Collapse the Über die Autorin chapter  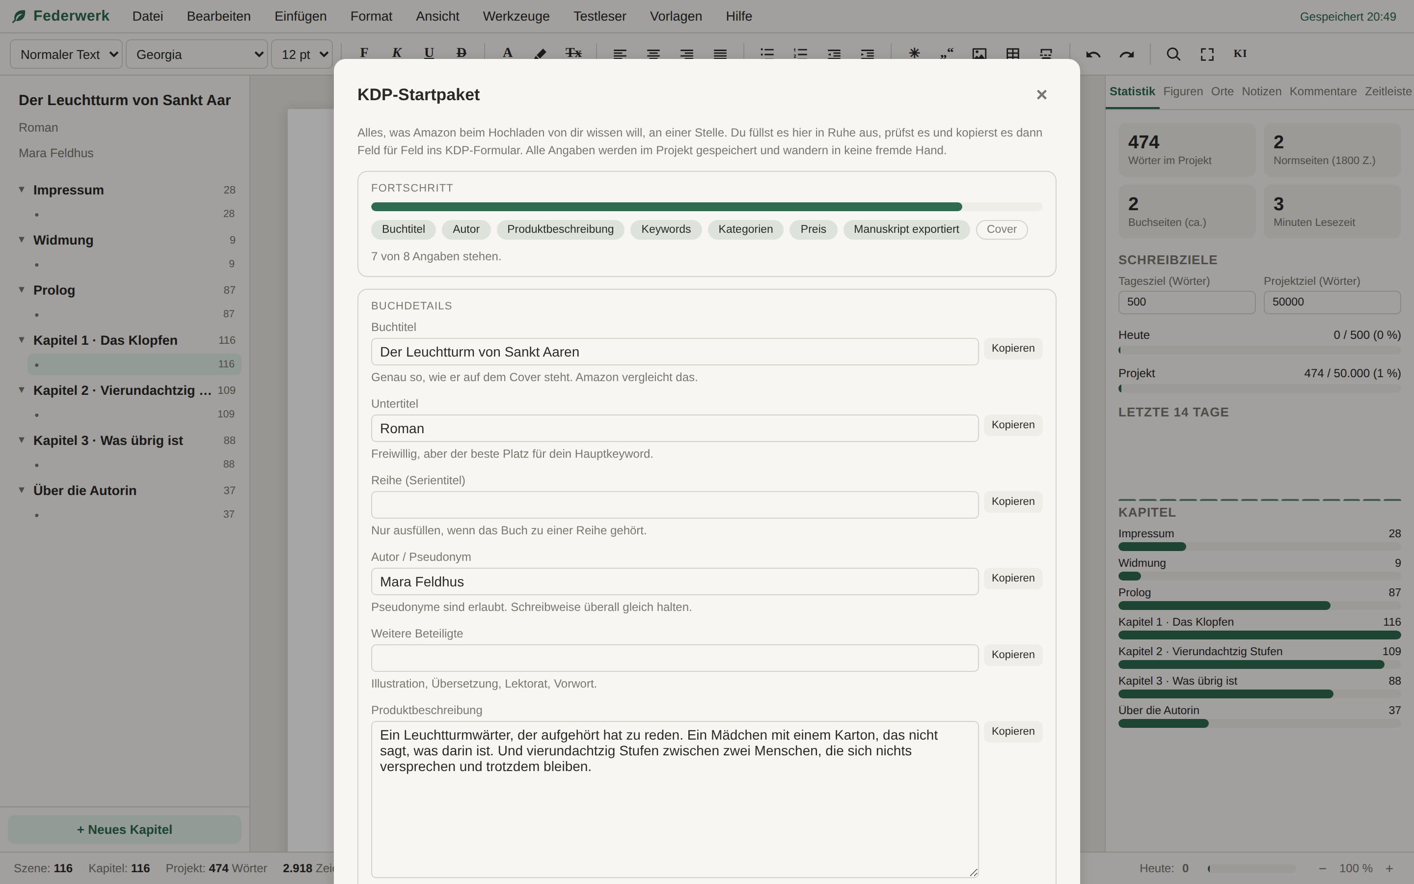point(22,490)
